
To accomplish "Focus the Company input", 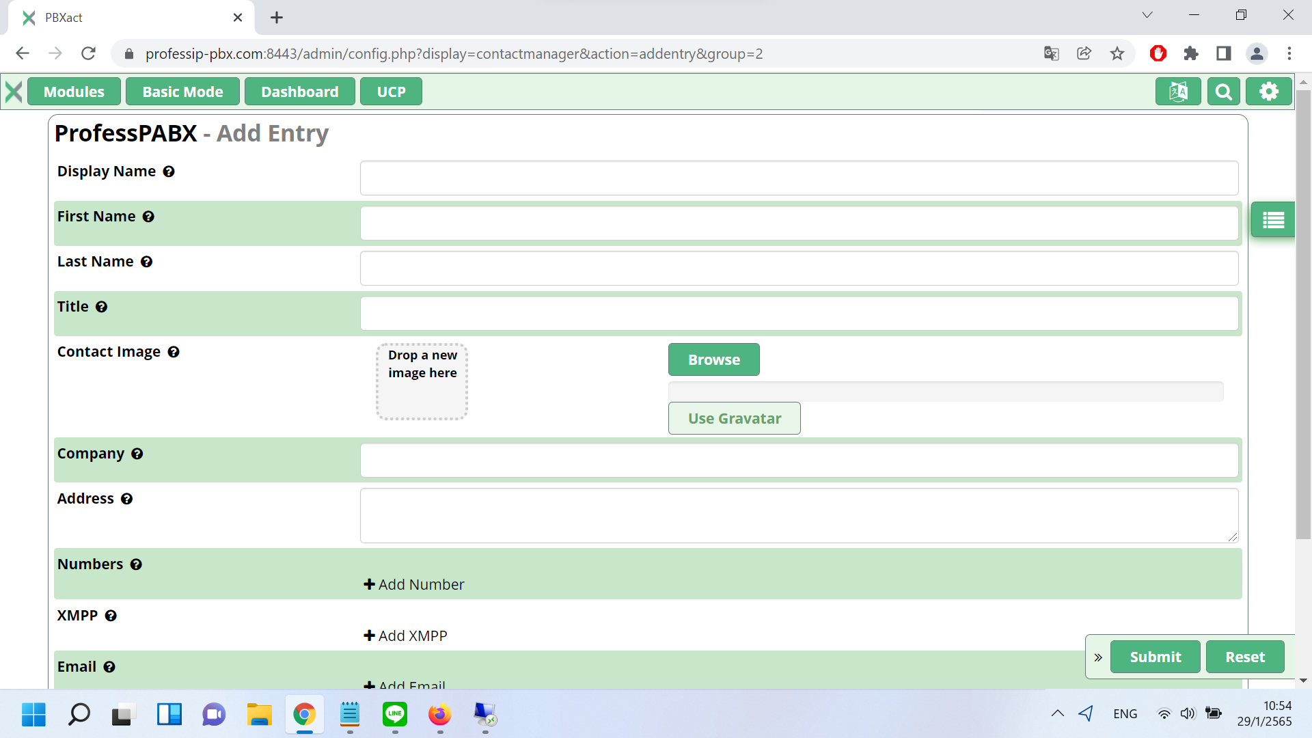I will tap(799, 461).
